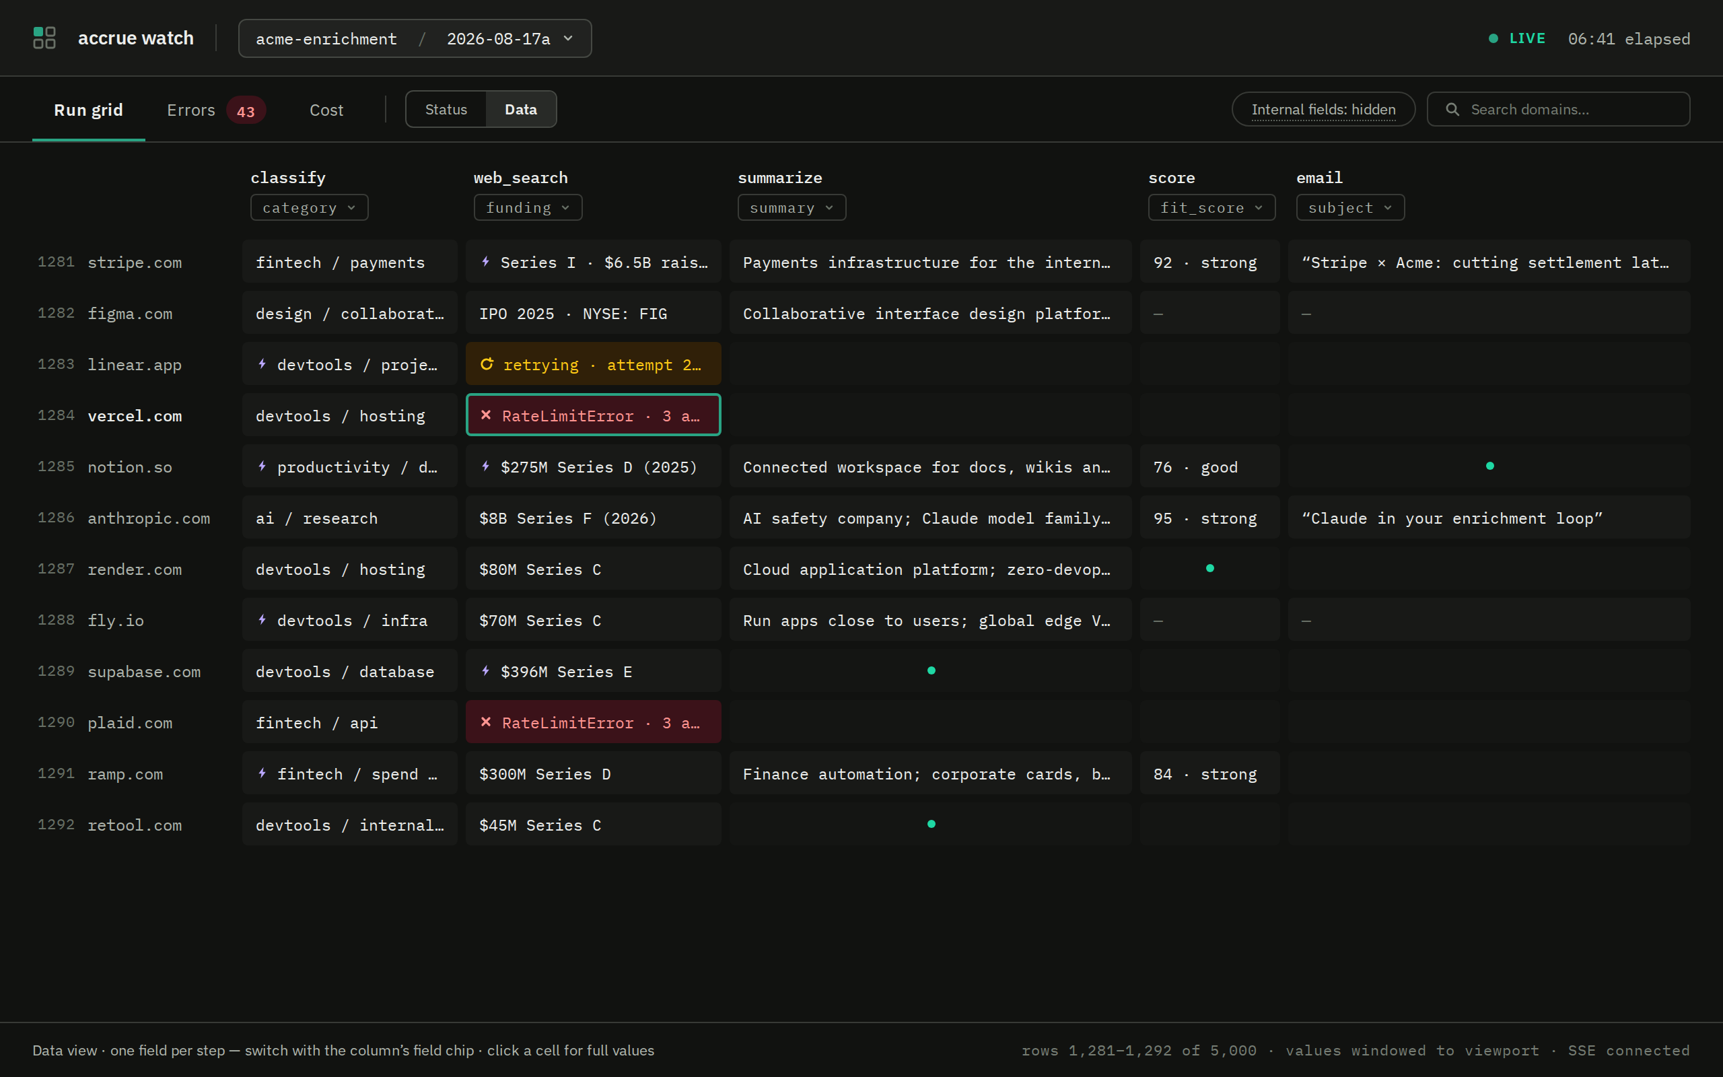The image size is (1723, 1077).
Task: Click the 43 errors count badge
Action: pyautogui.click(x=246, y=110)
